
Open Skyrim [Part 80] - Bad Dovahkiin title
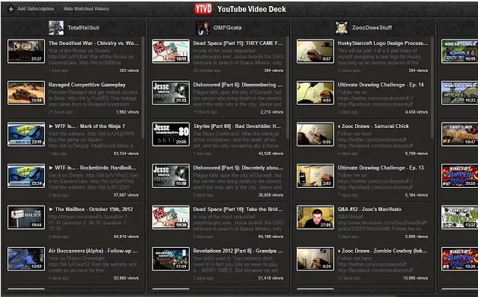237,127
